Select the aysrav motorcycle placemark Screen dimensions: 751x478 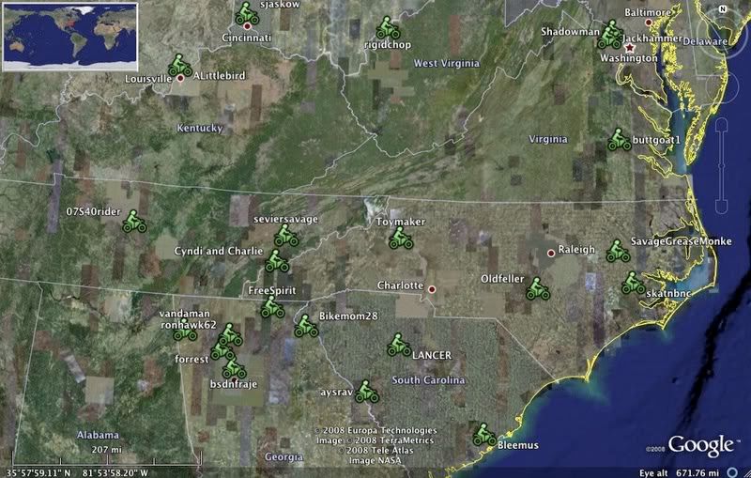pyautogui.click(x=366, y=392)
